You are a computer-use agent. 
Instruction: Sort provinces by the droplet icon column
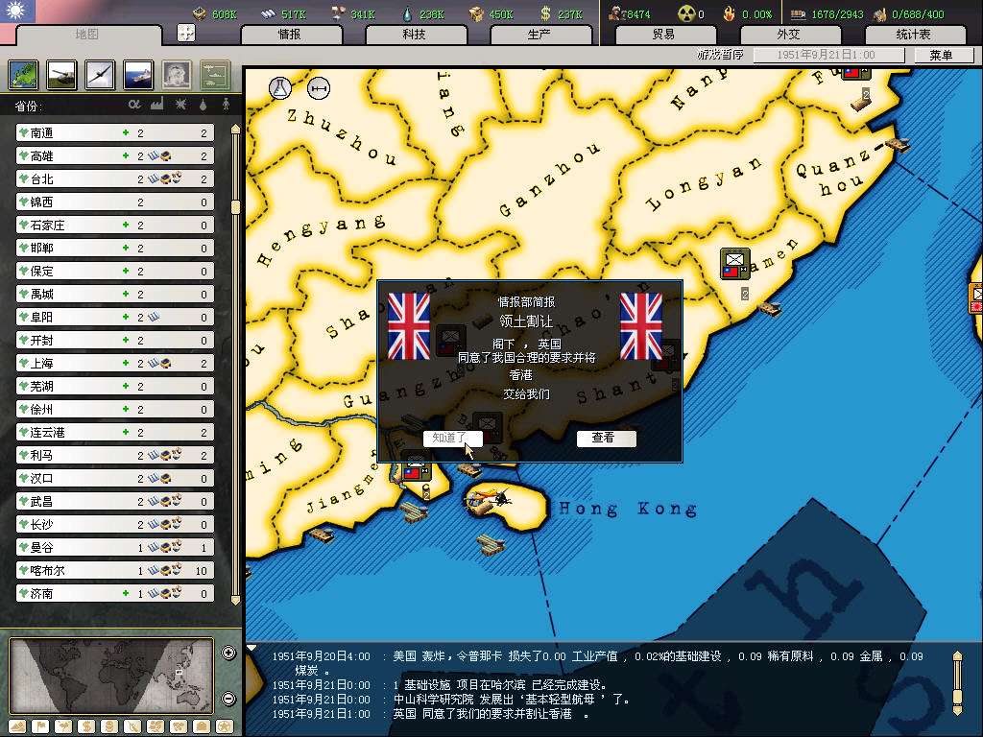[x=204, y=105]
